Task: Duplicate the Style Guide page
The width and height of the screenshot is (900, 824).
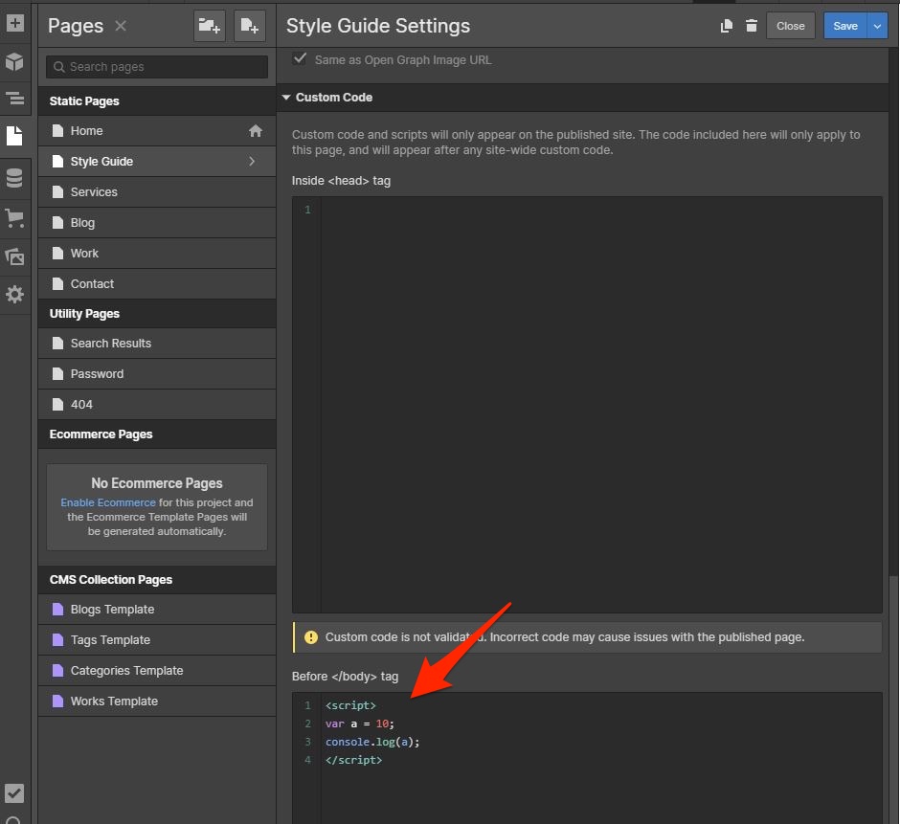Action: [726, 26]
